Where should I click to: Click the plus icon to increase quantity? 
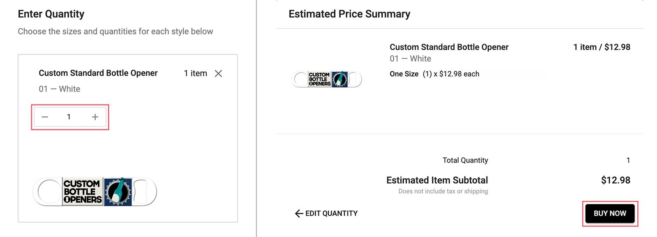click(x=95, y=116)
